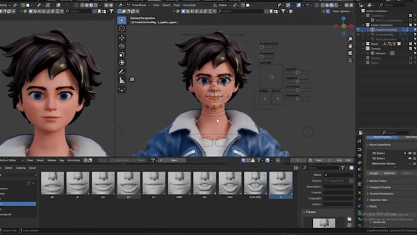417x235 pixels.
Task: Open Action Editor filter funnel icon
Action: tap(259, 160)
